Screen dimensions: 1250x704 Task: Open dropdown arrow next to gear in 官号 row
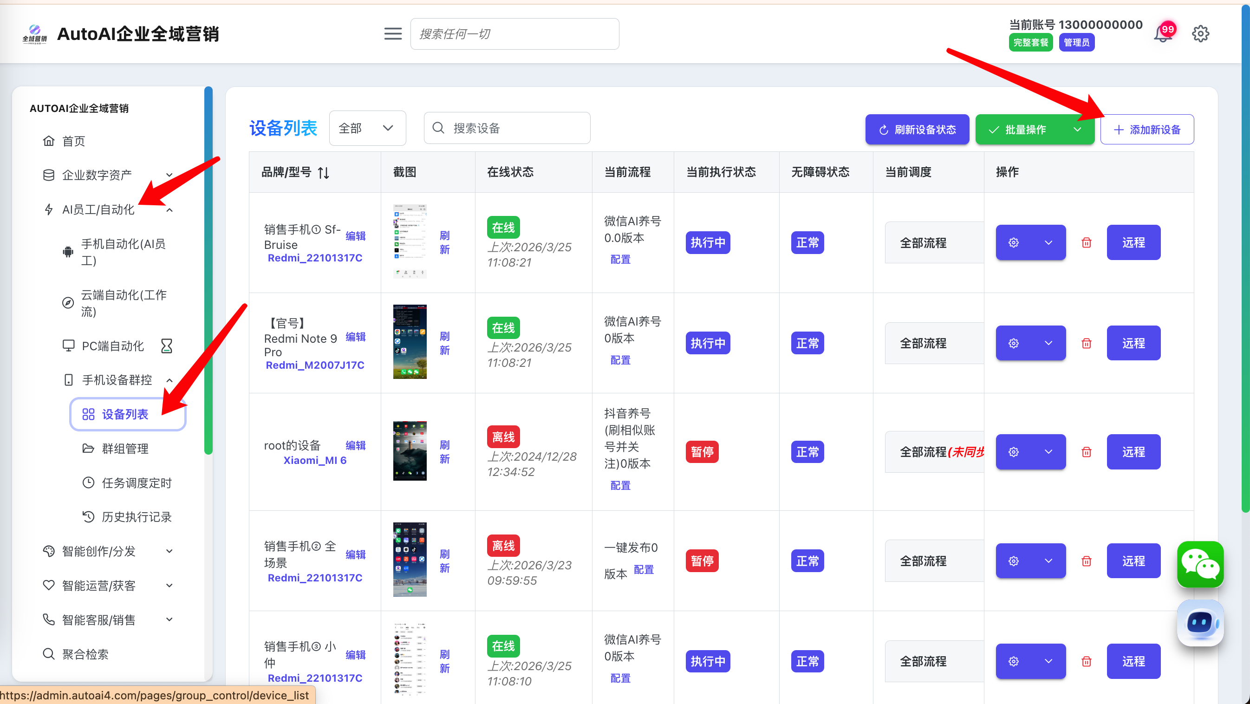1048,343
